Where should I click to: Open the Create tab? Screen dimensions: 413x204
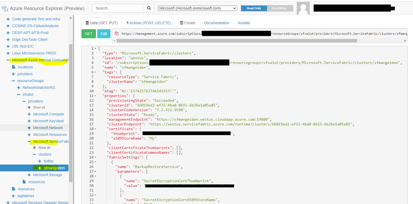pos(187,23)
